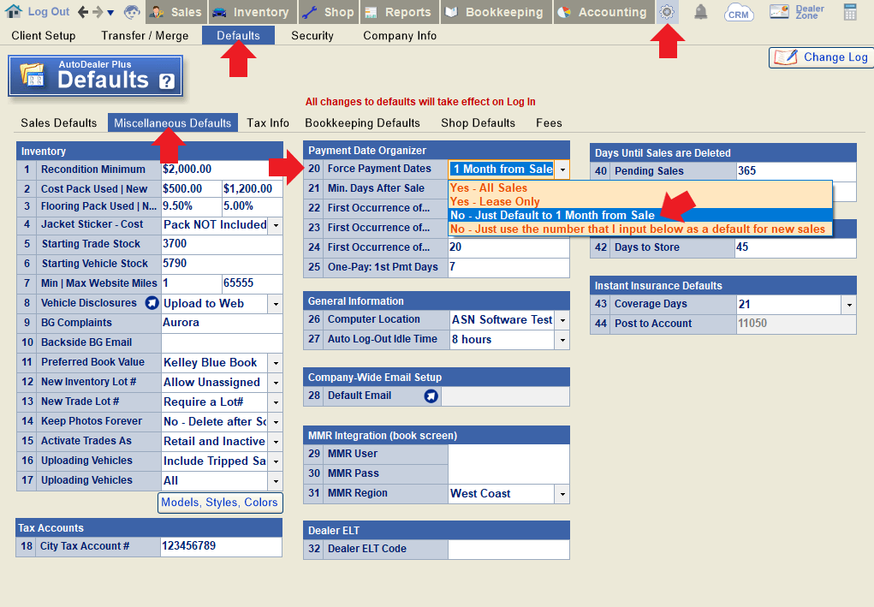The height and width of the screenshot is (607, 874).
Task: Click the home icon beside Log Out
Action: click(14, 11)
